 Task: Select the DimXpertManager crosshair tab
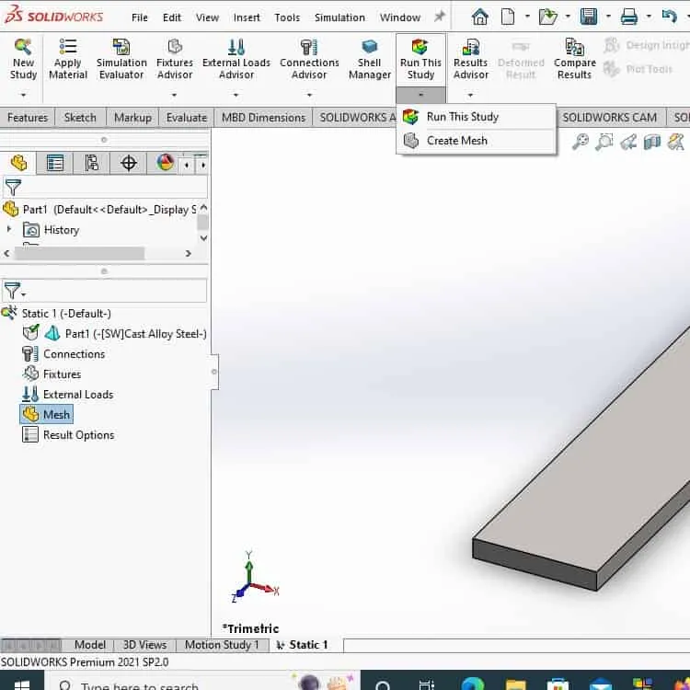click(x=129, y=163)
